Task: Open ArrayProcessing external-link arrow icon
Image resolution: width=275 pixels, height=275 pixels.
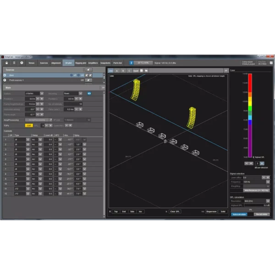Action: point(50,120)
